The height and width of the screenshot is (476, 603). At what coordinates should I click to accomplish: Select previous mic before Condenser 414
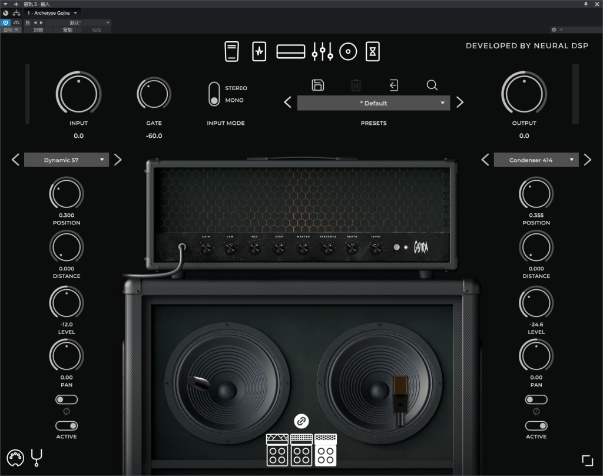pos(485,159)
